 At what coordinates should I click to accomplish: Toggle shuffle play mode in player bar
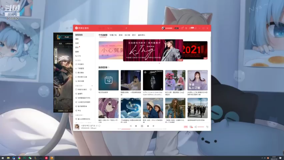[x=130, y=126]
